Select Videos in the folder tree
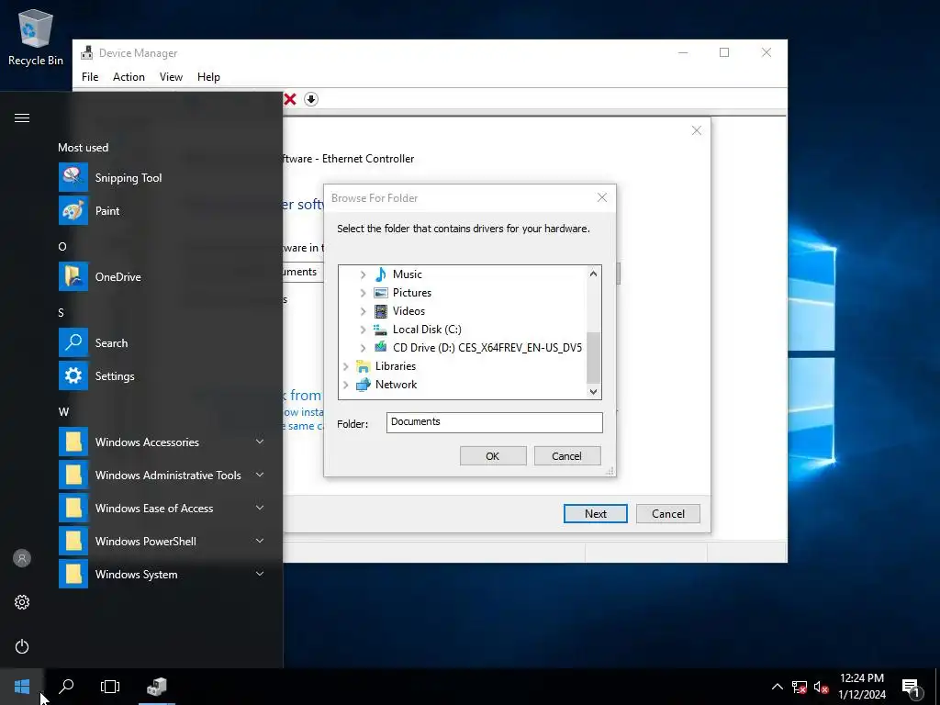Screen dimensions: 940x705 click(408, 311)
